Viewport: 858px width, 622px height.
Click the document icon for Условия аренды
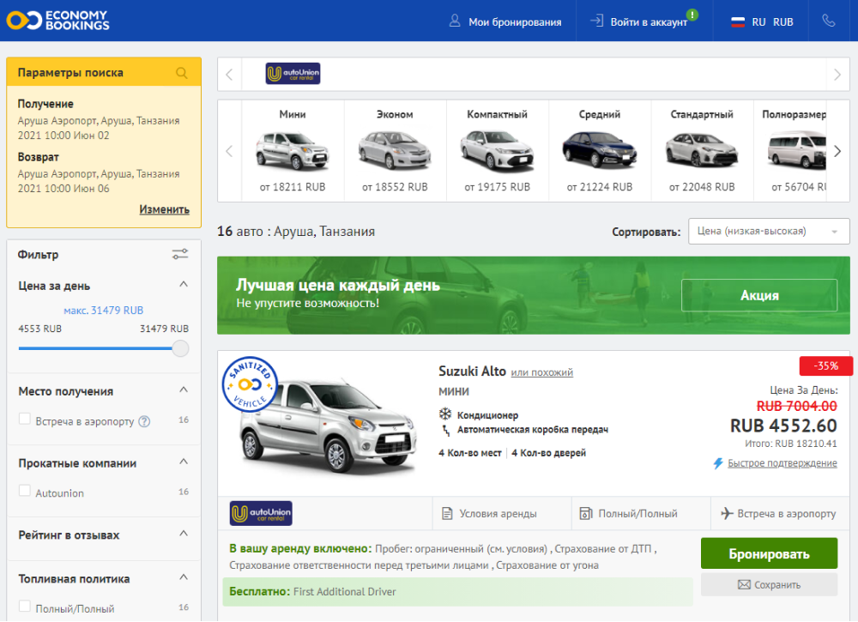(447, 514)
